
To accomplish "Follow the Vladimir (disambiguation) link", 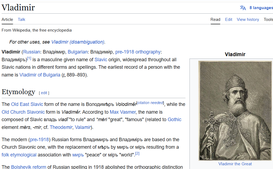I will point(78,42).
